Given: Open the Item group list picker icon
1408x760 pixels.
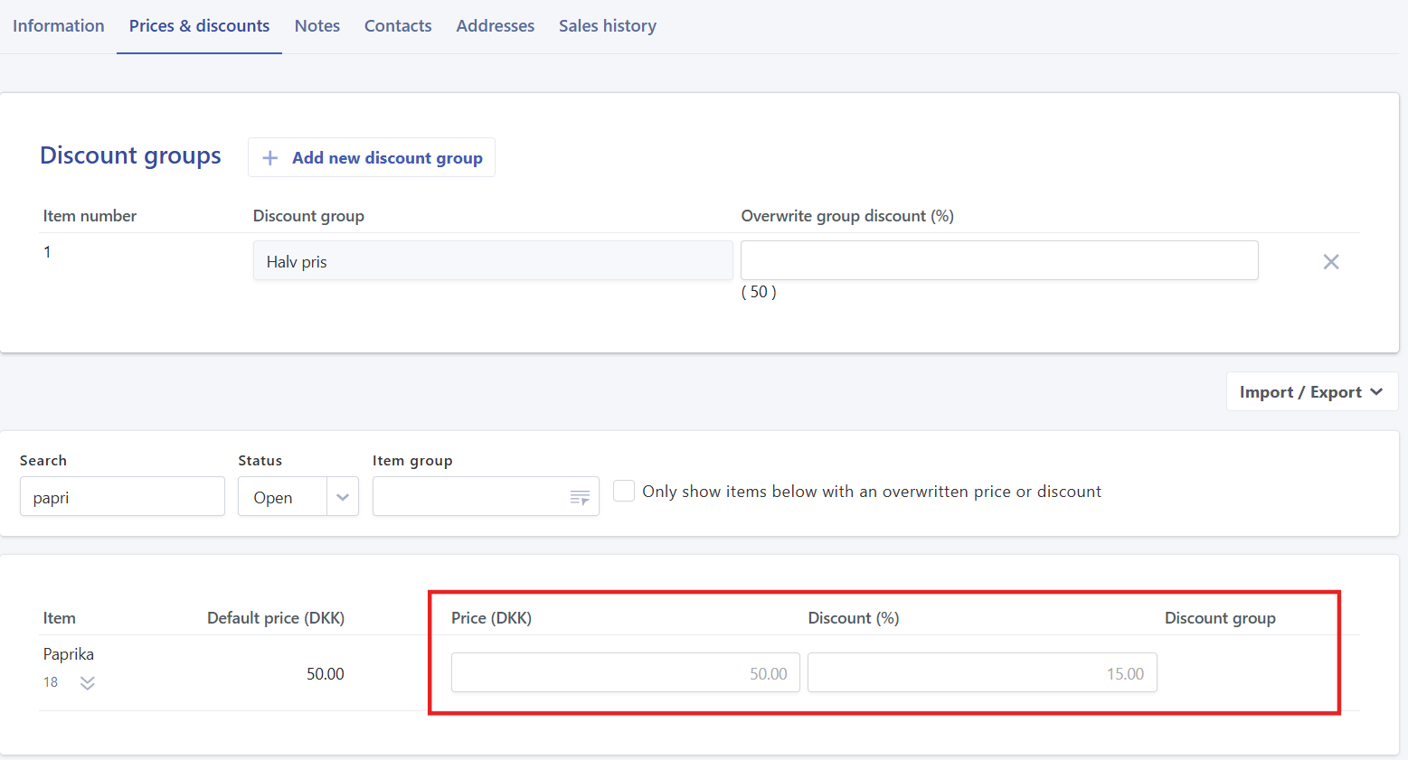Looking at the screenshot, I should 579,497.
